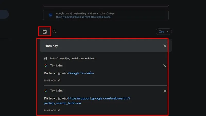The height and width of the screenshot is (116, 206).
Task: Delete the Google Tìm kiếm visit entry
Action: point(165,66)
